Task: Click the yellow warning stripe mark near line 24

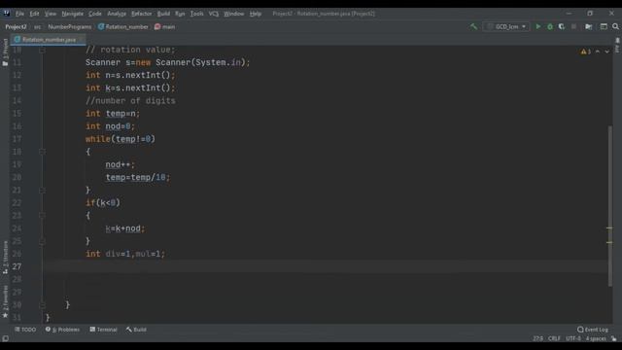Action: pos(609,228)
